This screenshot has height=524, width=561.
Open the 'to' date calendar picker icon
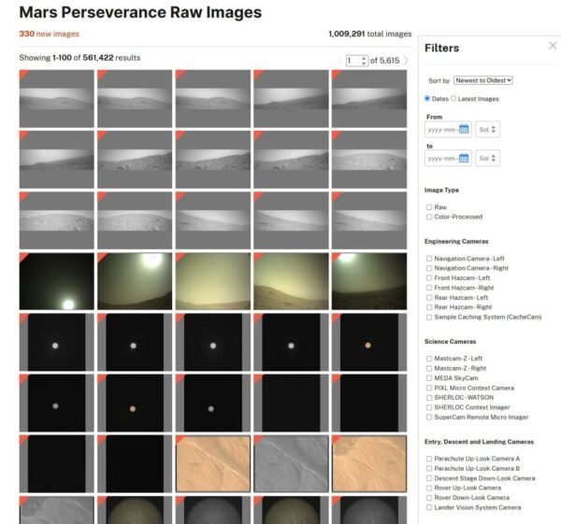coord(464,158)
